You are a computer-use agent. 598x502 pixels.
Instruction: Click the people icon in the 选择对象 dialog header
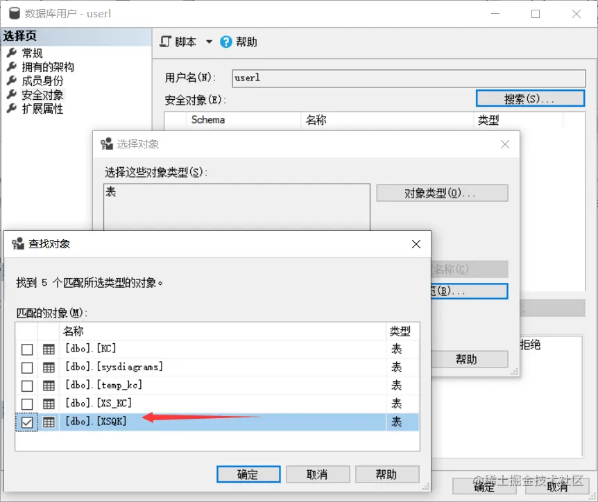coord(106,144)
